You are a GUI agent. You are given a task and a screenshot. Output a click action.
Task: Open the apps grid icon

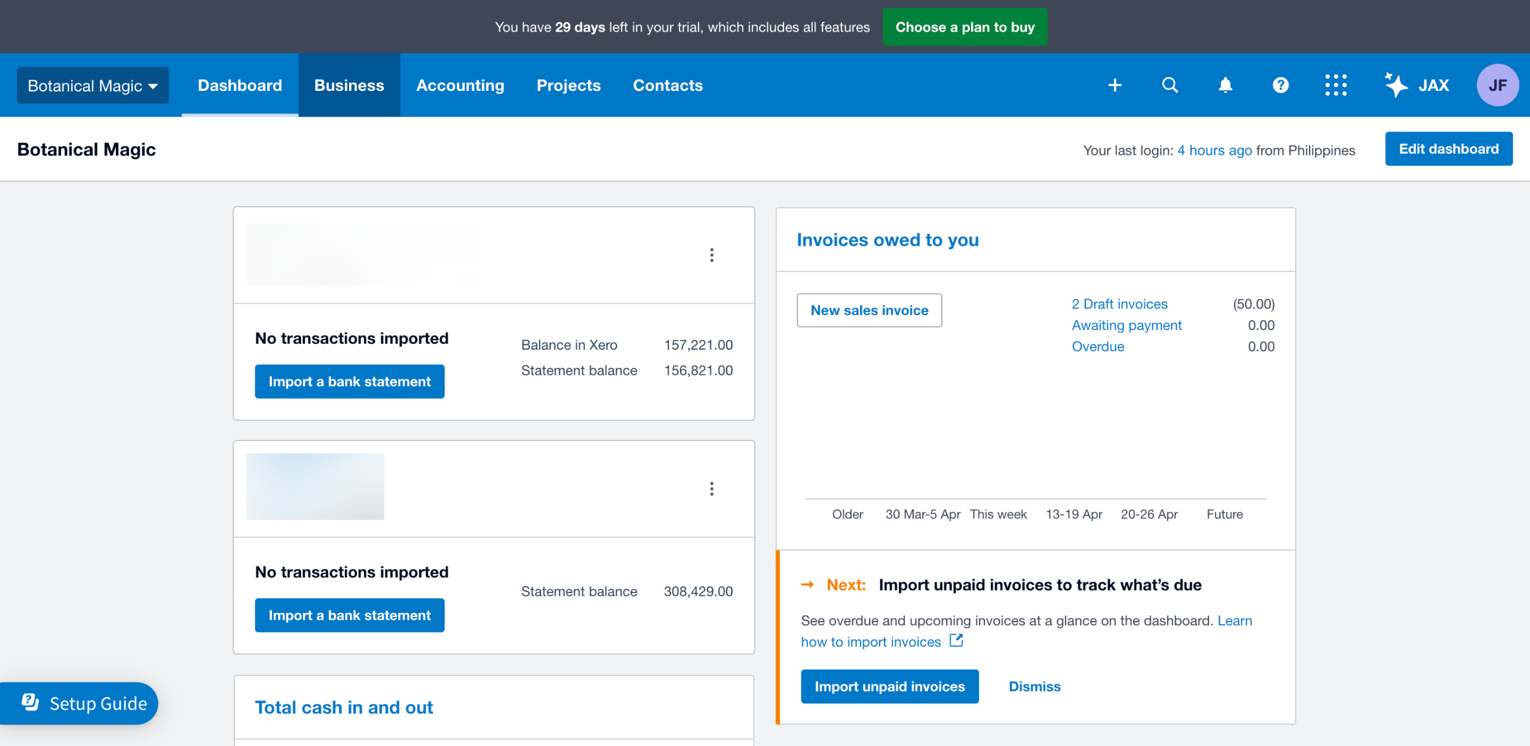[x=1336, y=85]
